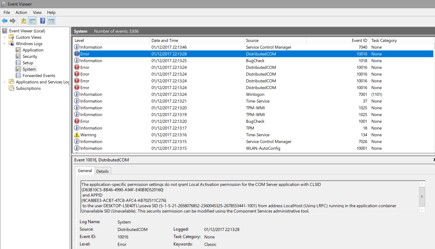Click the info icon of Winlogon 7001 row
Viewport: 435px width, 249px height.
tap(77, 94)
